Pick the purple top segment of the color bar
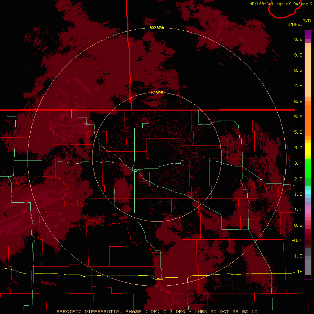The width and height of the screenshot is (314, 314). [x=308, y=35]
